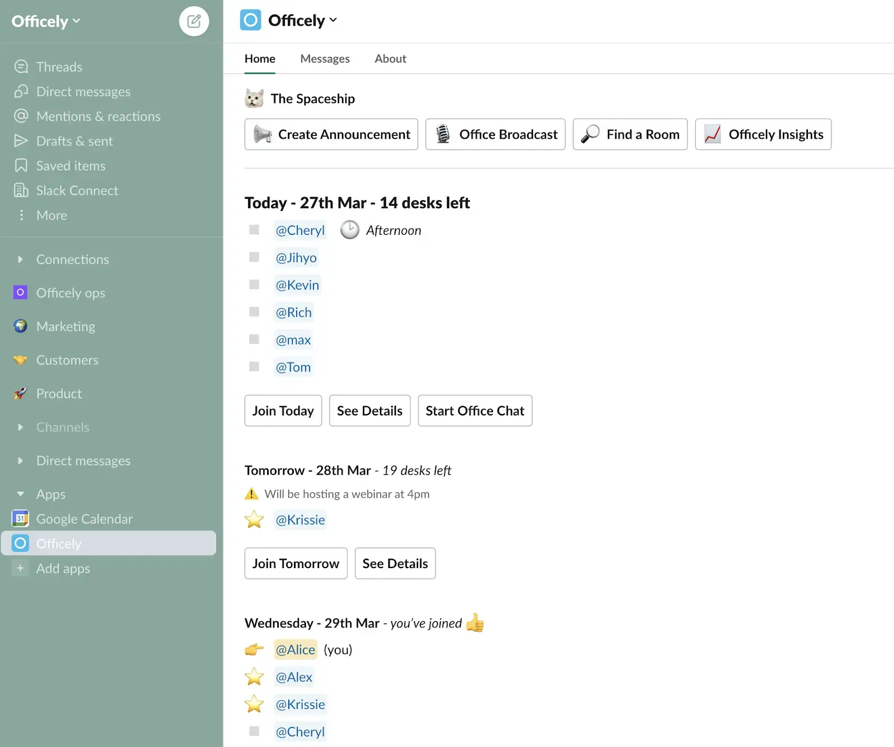Open the Officely workspace dropdown in sidebar
The image size is (894, 747).
46,21
